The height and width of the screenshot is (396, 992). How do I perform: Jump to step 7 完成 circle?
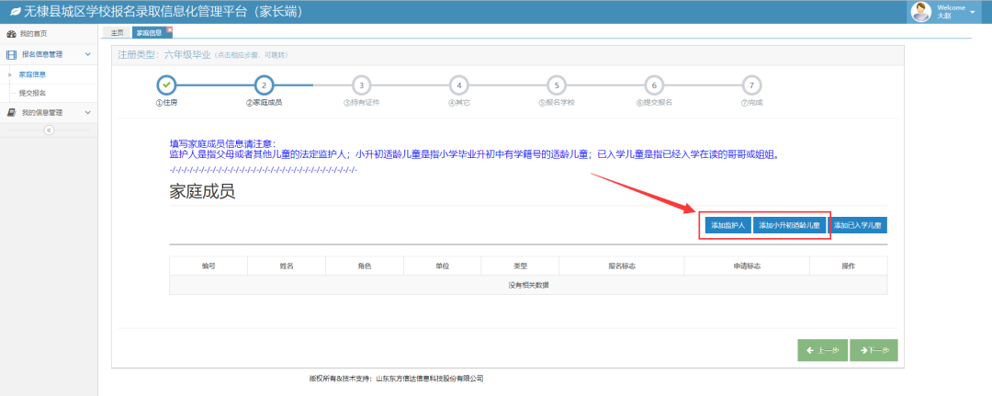[750, 85]
